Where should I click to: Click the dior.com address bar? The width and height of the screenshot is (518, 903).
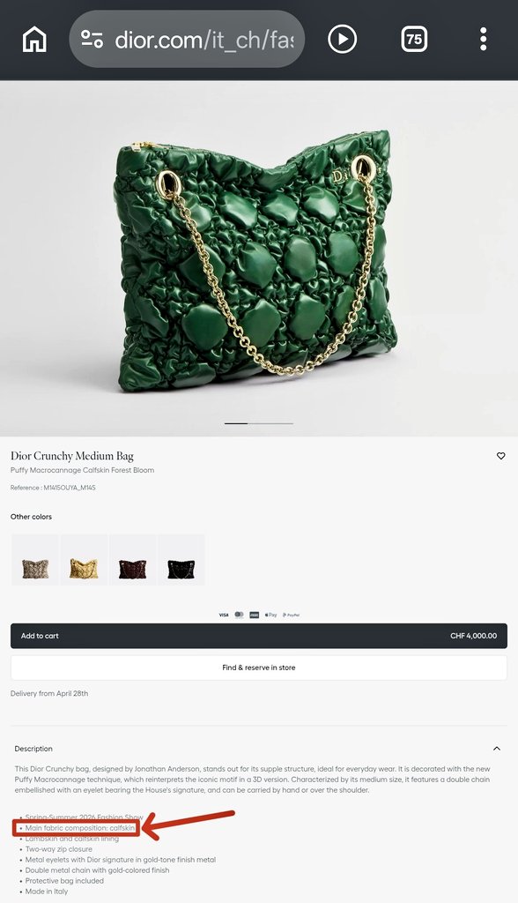187,39
